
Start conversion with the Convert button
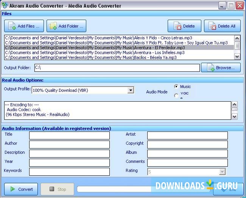pos(21,189)
